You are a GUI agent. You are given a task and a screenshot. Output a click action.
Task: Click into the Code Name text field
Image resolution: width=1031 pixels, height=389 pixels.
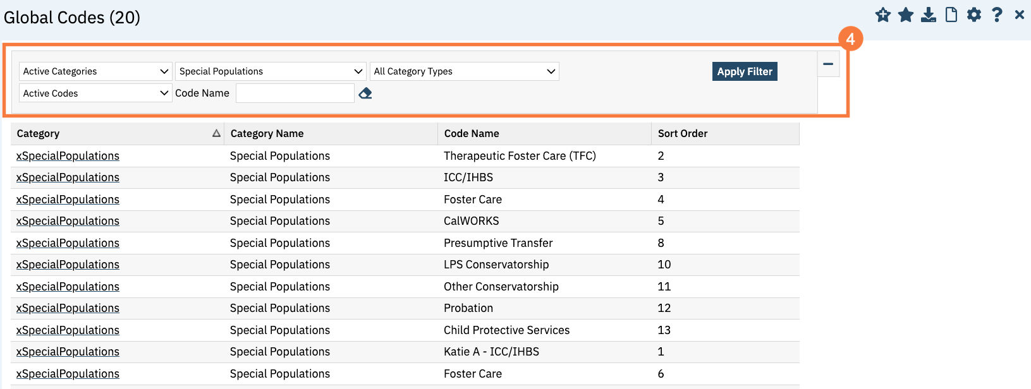[x=295, y=93]
